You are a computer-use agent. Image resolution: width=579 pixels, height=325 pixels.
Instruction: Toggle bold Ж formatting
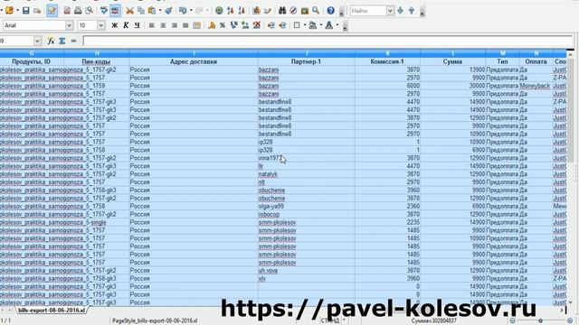[x=115, y=25]
